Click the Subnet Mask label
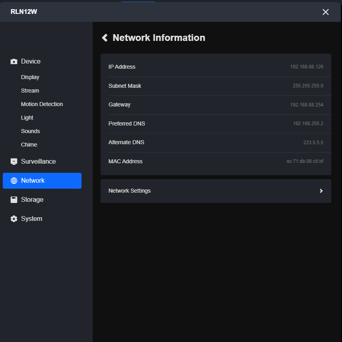Viewport: 342px width, 342px height. [125, 86]
